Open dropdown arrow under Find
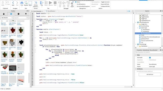Viewport: 163px width, 91px height. [22, 7]
